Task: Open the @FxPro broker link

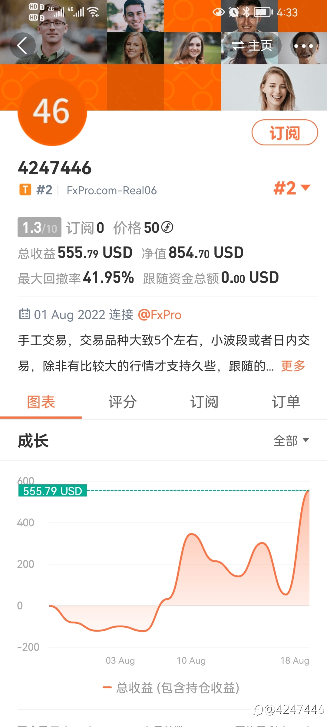Action: coord(160,315)
